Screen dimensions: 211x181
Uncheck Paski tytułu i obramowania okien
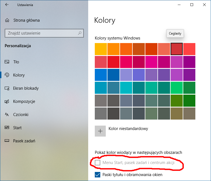[x=98, y=175]
